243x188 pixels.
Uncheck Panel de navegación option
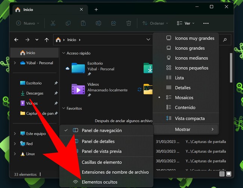[x=102, y=130]
